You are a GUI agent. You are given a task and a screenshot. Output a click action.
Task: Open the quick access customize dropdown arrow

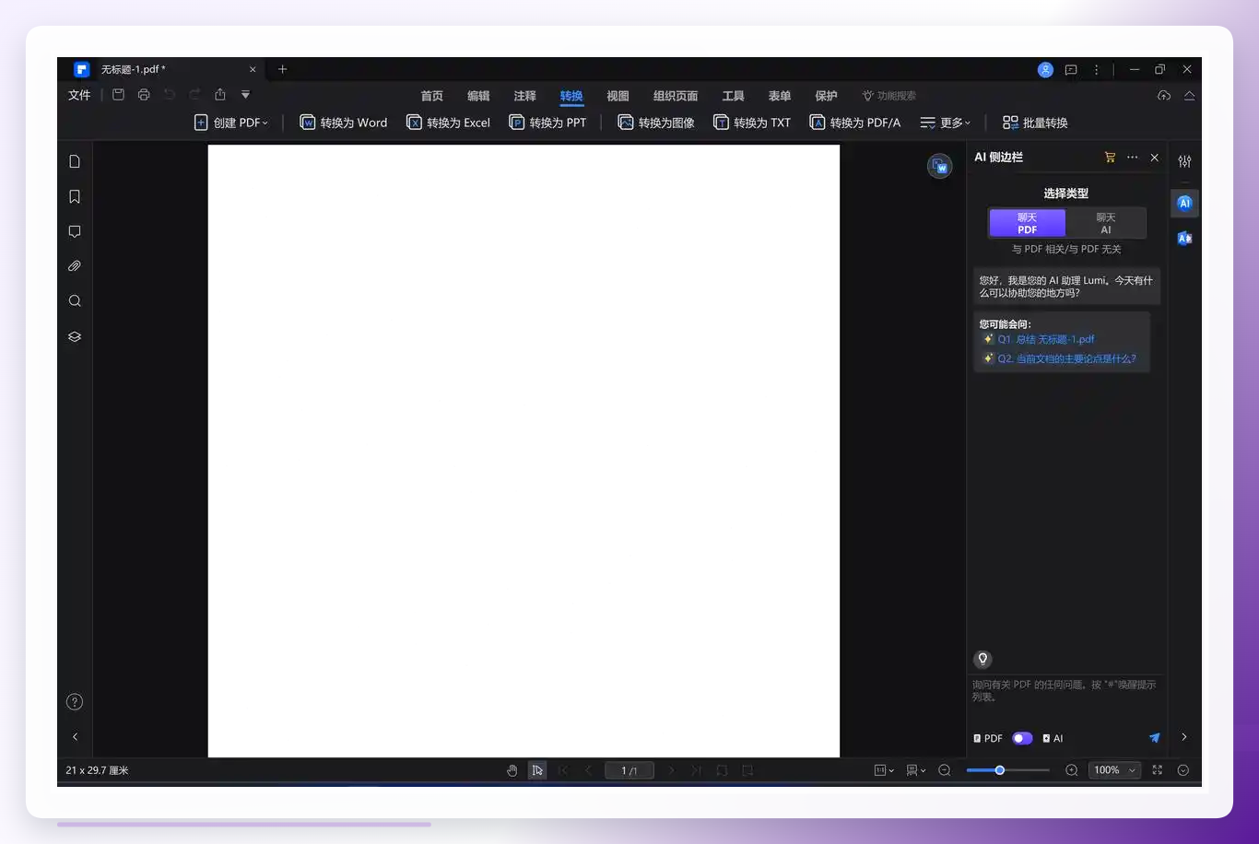click(x=245, y=95)
